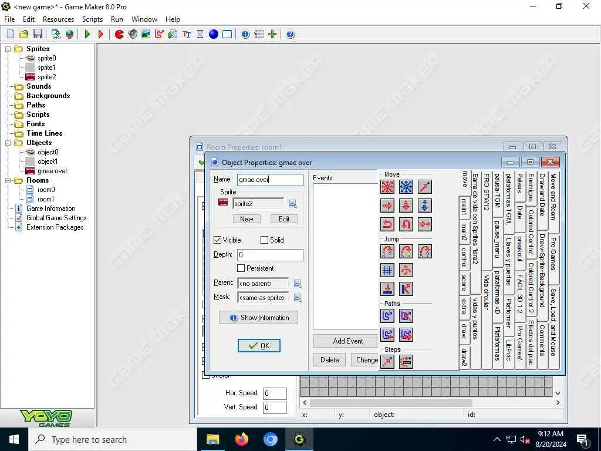Open the Parent object selection menu
The width and height of the screenshot is (601, 451).
[x=298, y=284]
